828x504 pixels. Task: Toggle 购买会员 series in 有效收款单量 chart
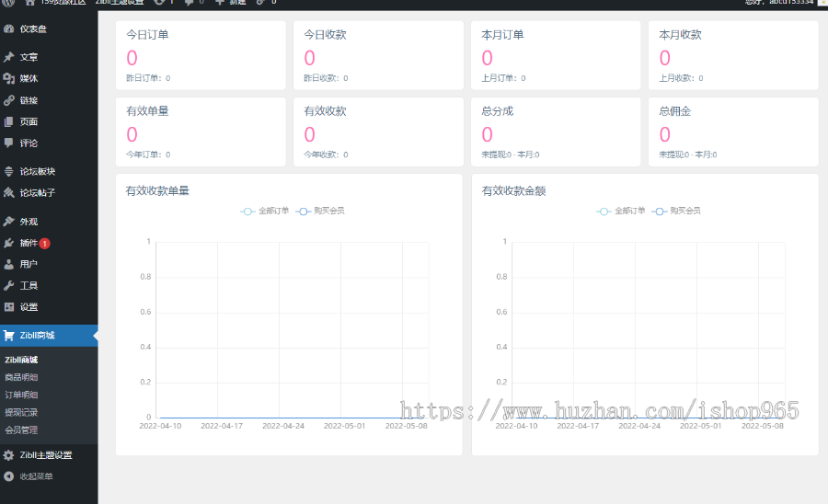point(320,212)
